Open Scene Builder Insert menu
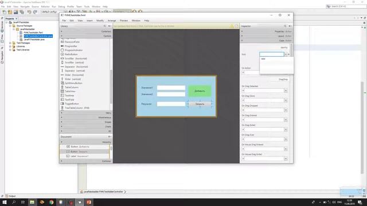 coord(89,21)
